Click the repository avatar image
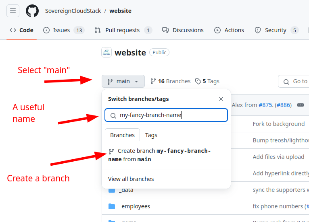Screen dimensions: 309x222 (106, 52)
